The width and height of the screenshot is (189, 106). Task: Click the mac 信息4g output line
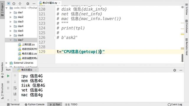coord(32,95)
